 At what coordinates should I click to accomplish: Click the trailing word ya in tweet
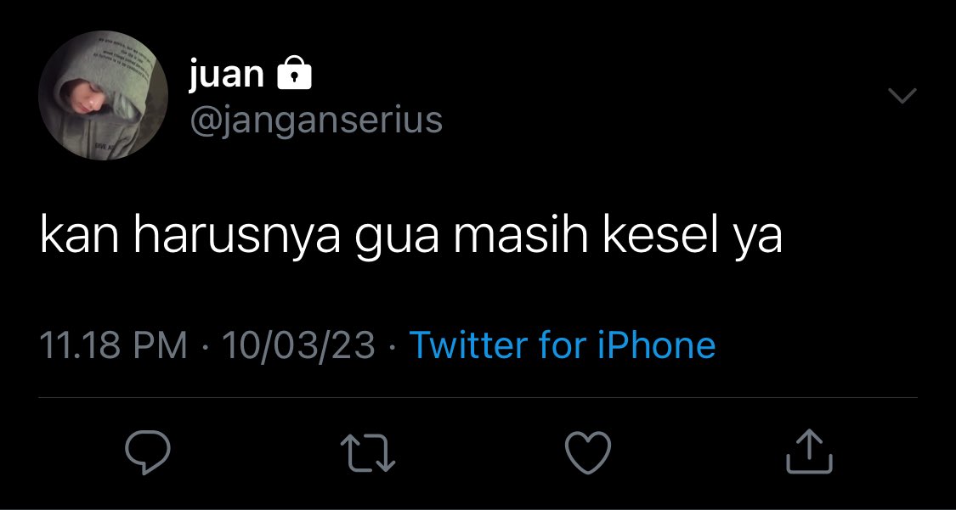(757, 241)
